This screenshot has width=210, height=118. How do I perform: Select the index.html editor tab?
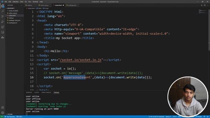pyautogui.click(x=58, y=5)
